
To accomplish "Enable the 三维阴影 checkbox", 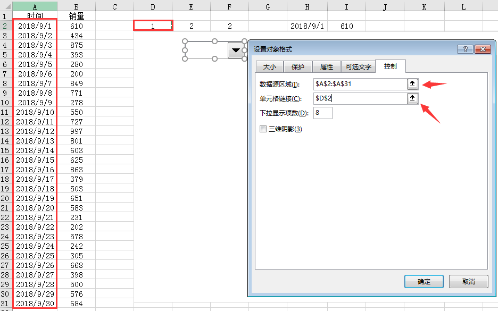I will 263,129.
